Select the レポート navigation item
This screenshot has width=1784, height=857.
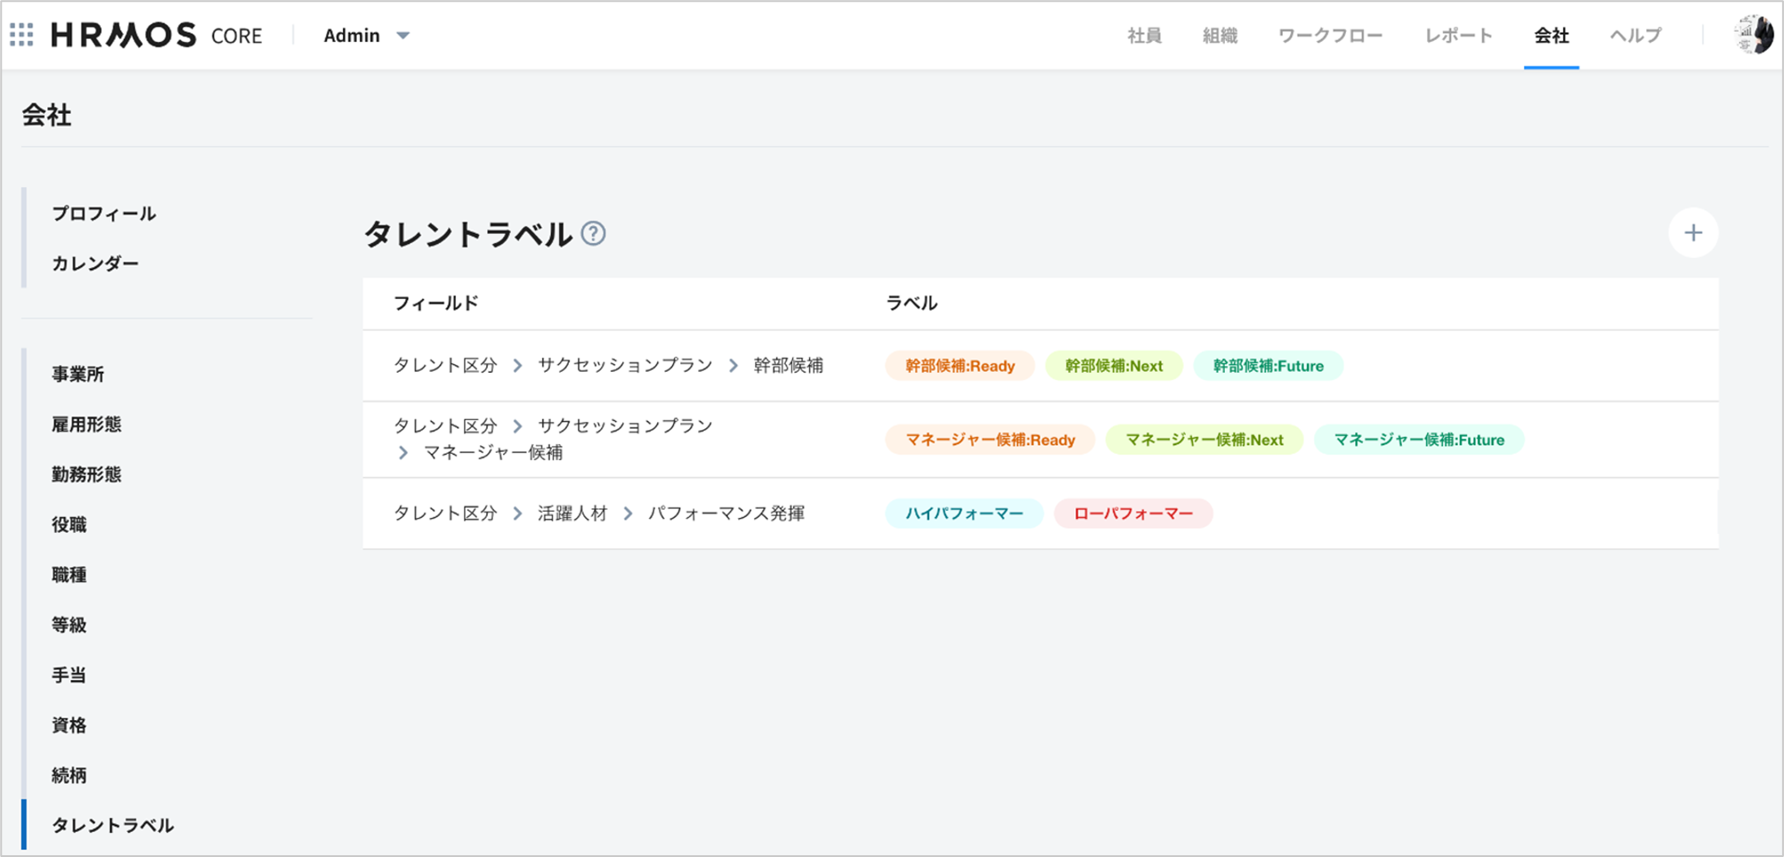pyautogui.click(x=1458, y=36)
